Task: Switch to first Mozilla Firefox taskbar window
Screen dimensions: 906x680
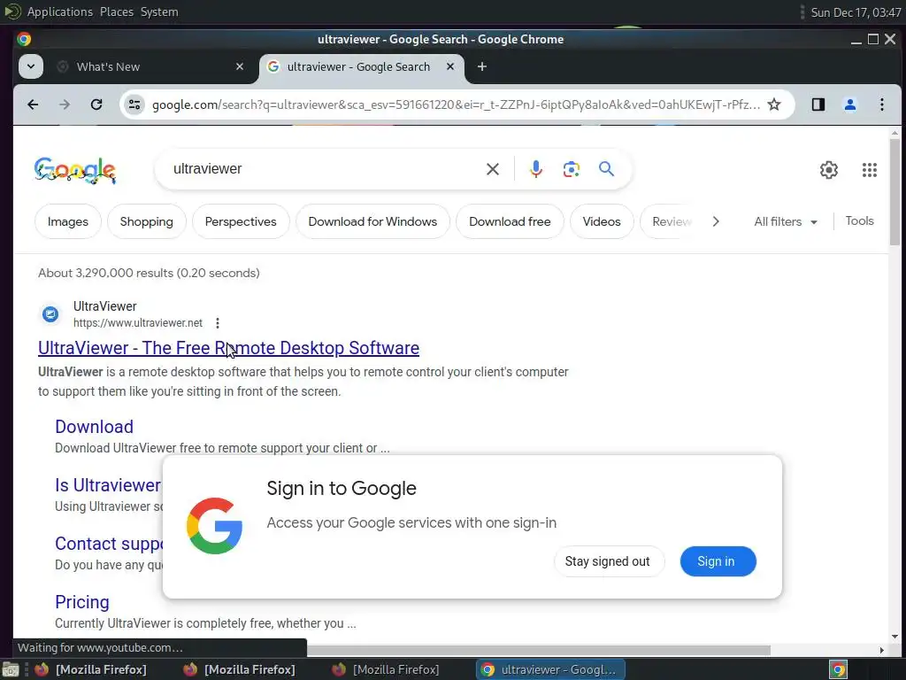Action: 91,669
